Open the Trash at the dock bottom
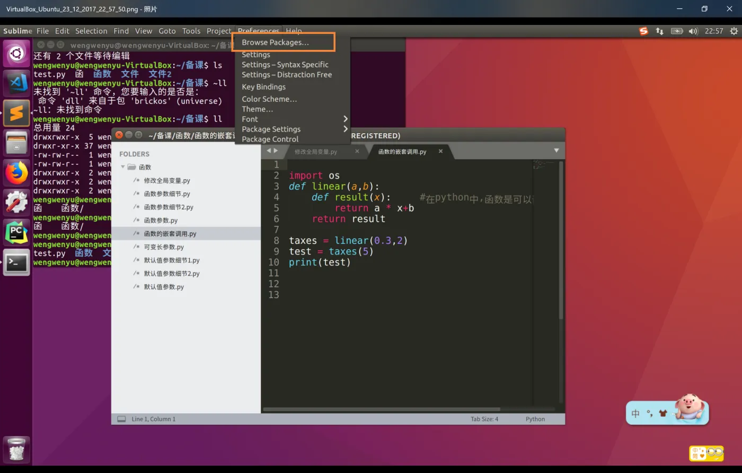Viewport: 742px width, 473px height. pyautogui.click(x=16, y=449)
